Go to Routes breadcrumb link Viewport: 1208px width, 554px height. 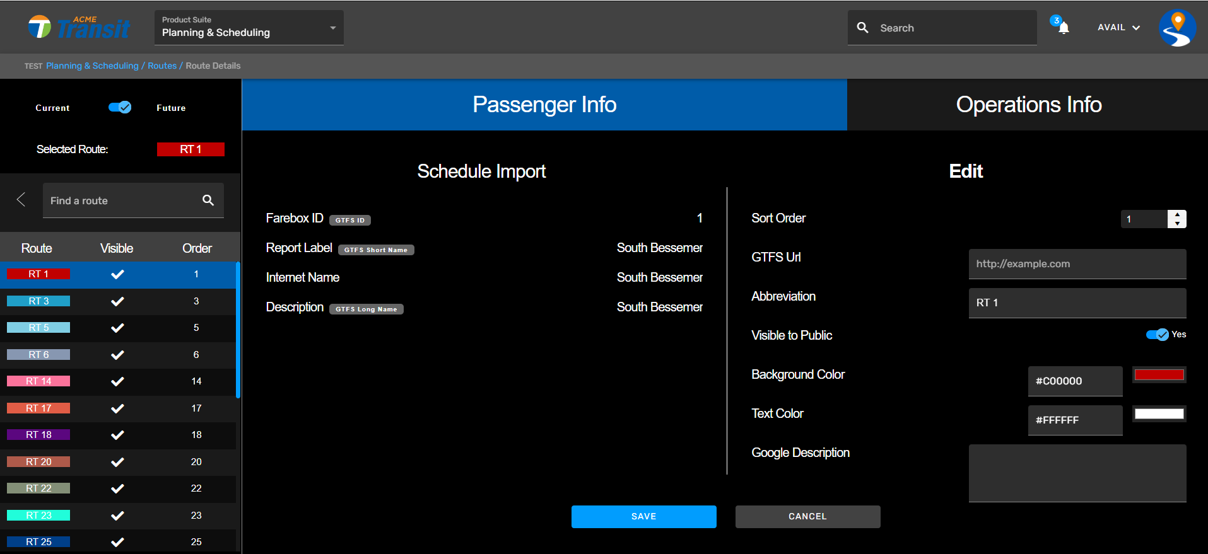click(162, 66)
